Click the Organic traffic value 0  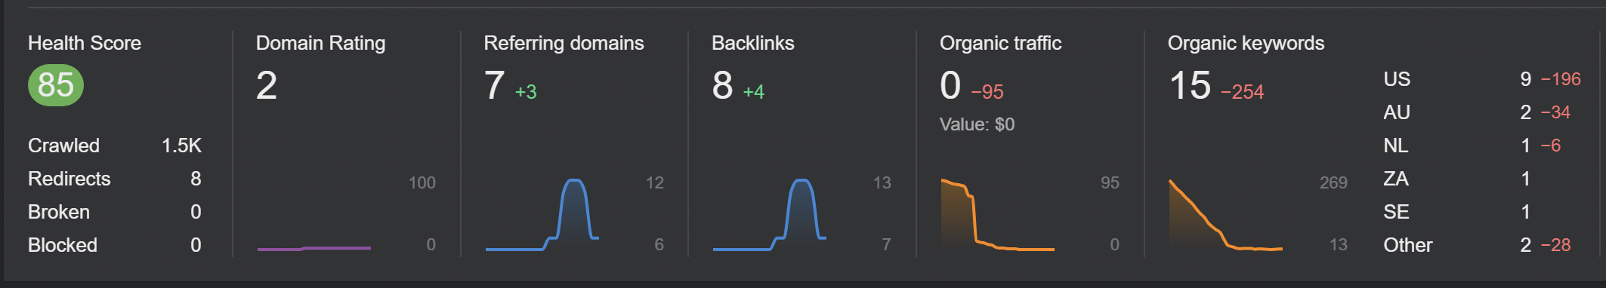pos(950,85)
